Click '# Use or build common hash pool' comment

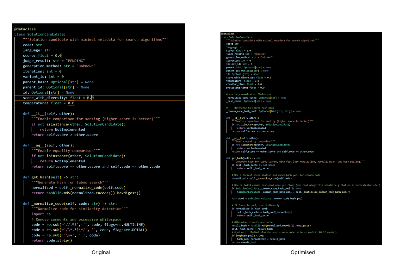pyautogui.click(x=306, y=185)
